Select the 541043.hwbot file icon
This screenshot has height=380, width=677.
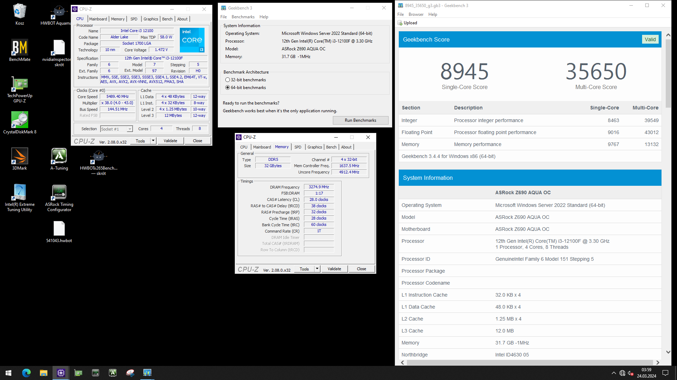coord(59,232)
